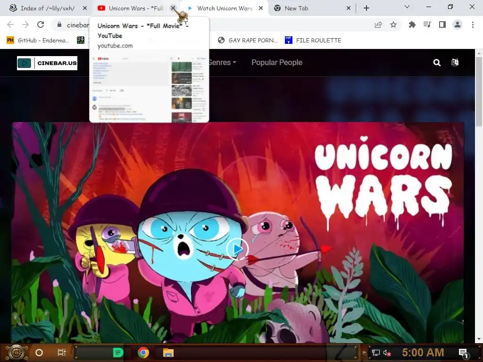Open the notification center icon

463,353
